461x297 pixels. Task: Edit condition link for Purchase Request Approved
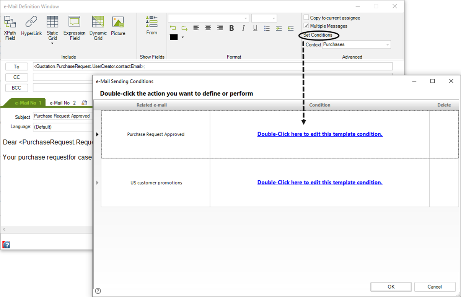320,134
